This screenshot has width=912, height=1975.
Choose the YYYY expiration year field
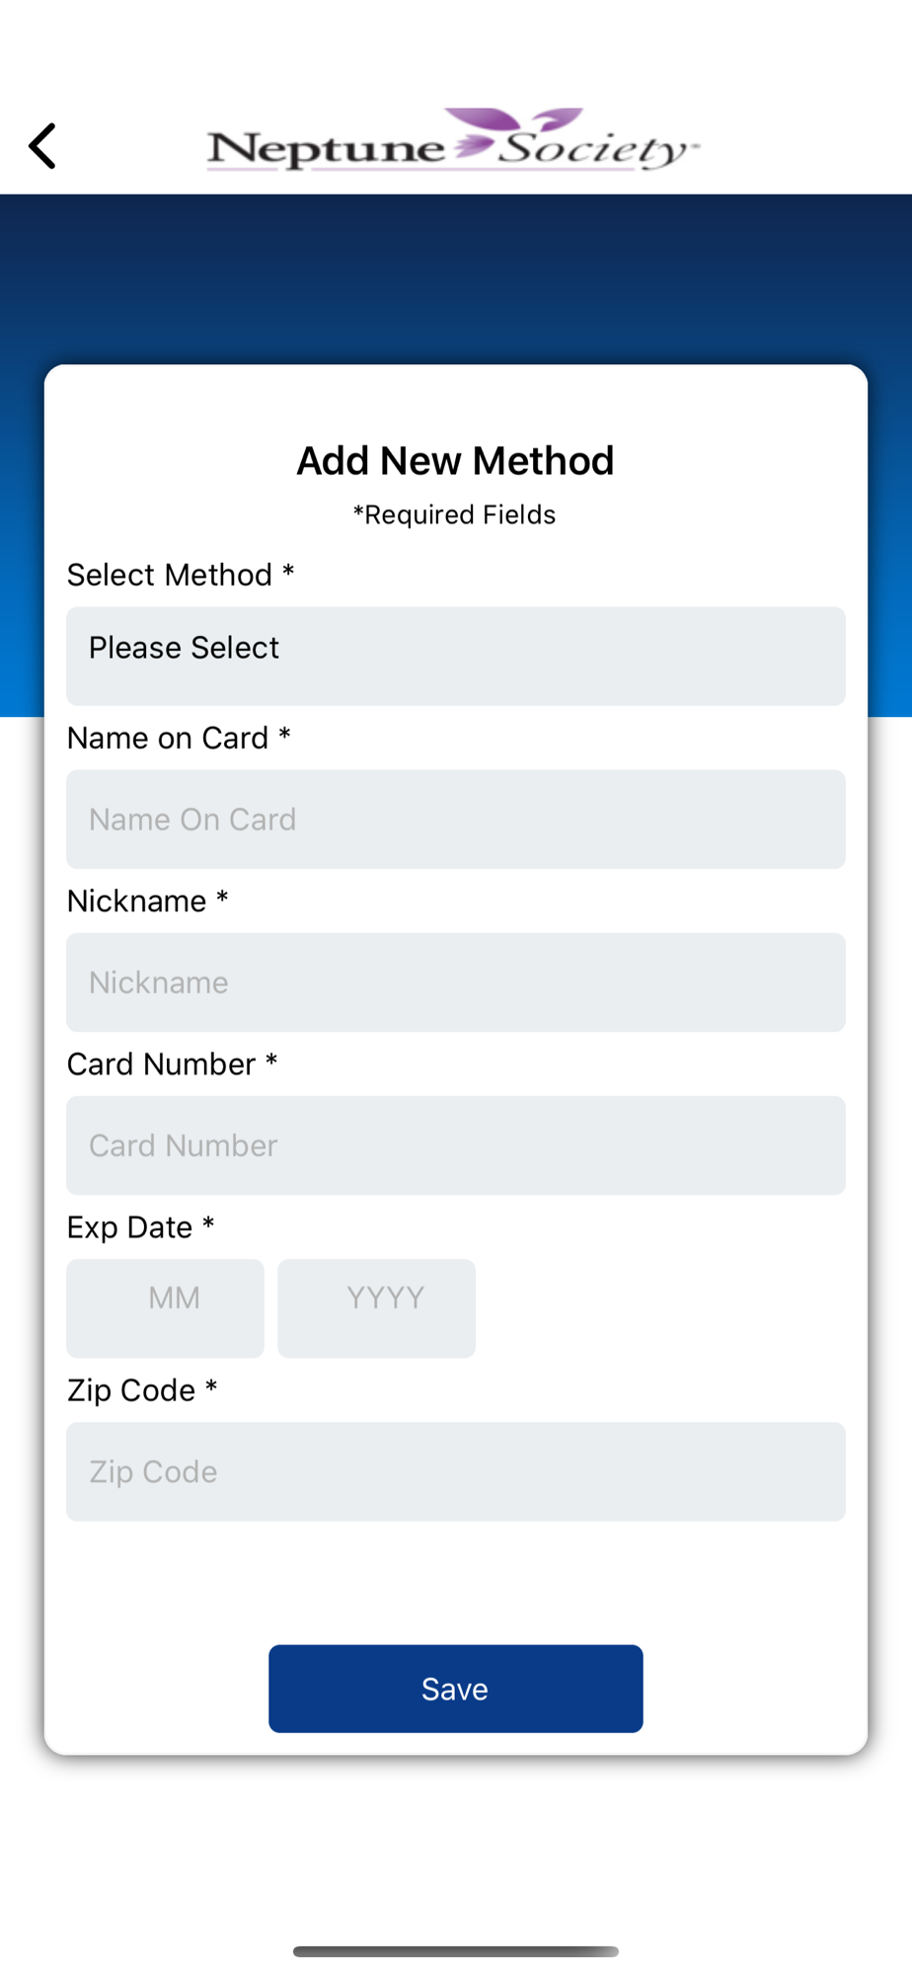click(x=376, y=1307)
